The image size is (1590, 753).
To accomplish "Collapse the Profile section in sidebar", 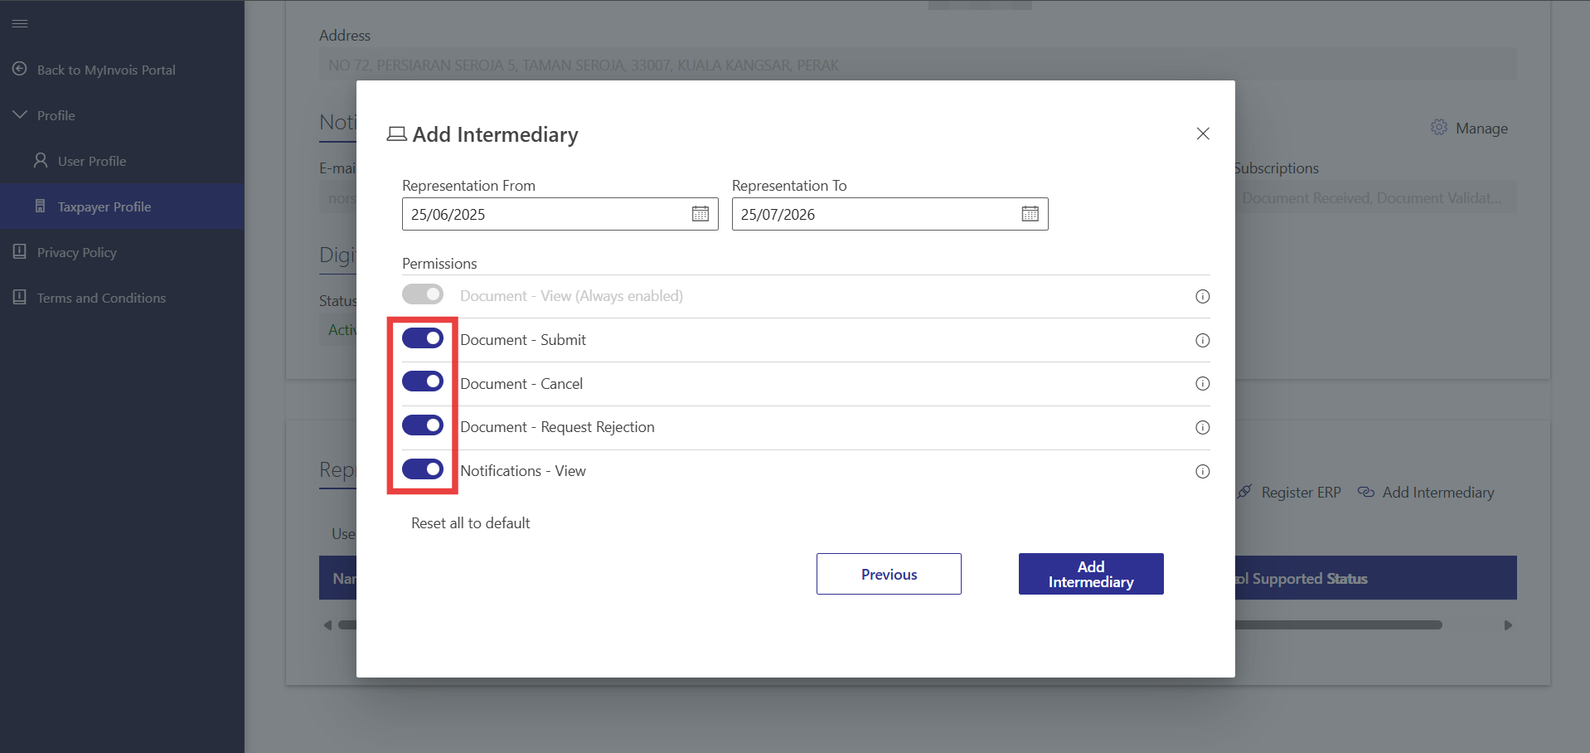I will click(x=20, y=114).
